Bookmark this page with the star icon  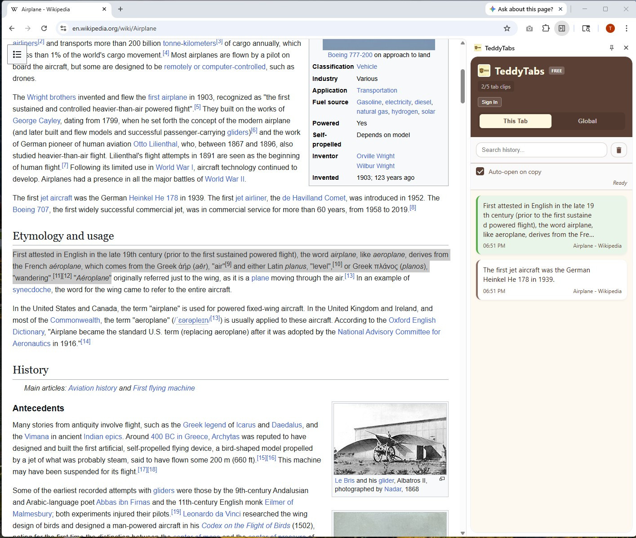point(507,28)
